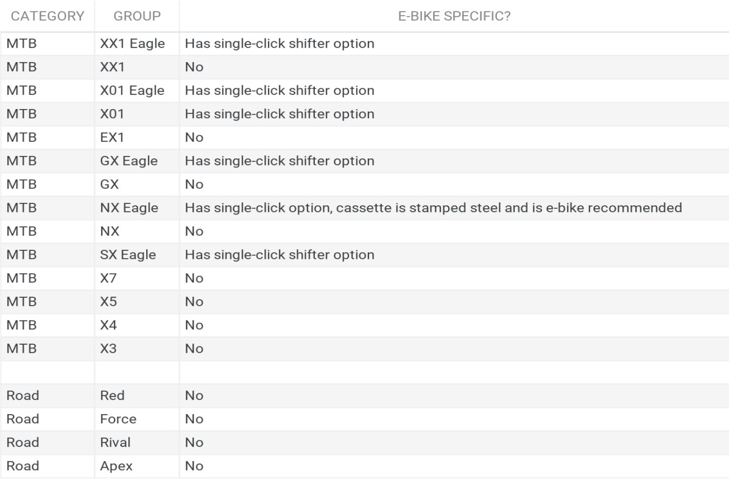
Task: Click the E-BIKE SPECIFIC? column header
Action: pos(454,16)
